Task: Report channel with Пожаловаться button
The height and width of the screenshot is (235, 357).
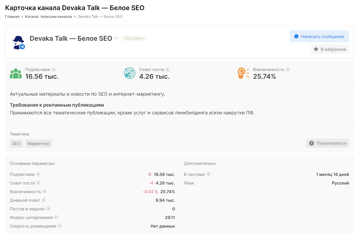Action: (328, 143)
